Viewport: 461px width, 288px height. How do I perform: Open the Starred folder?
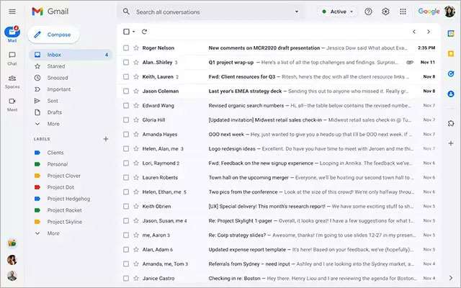click(55, 66)
